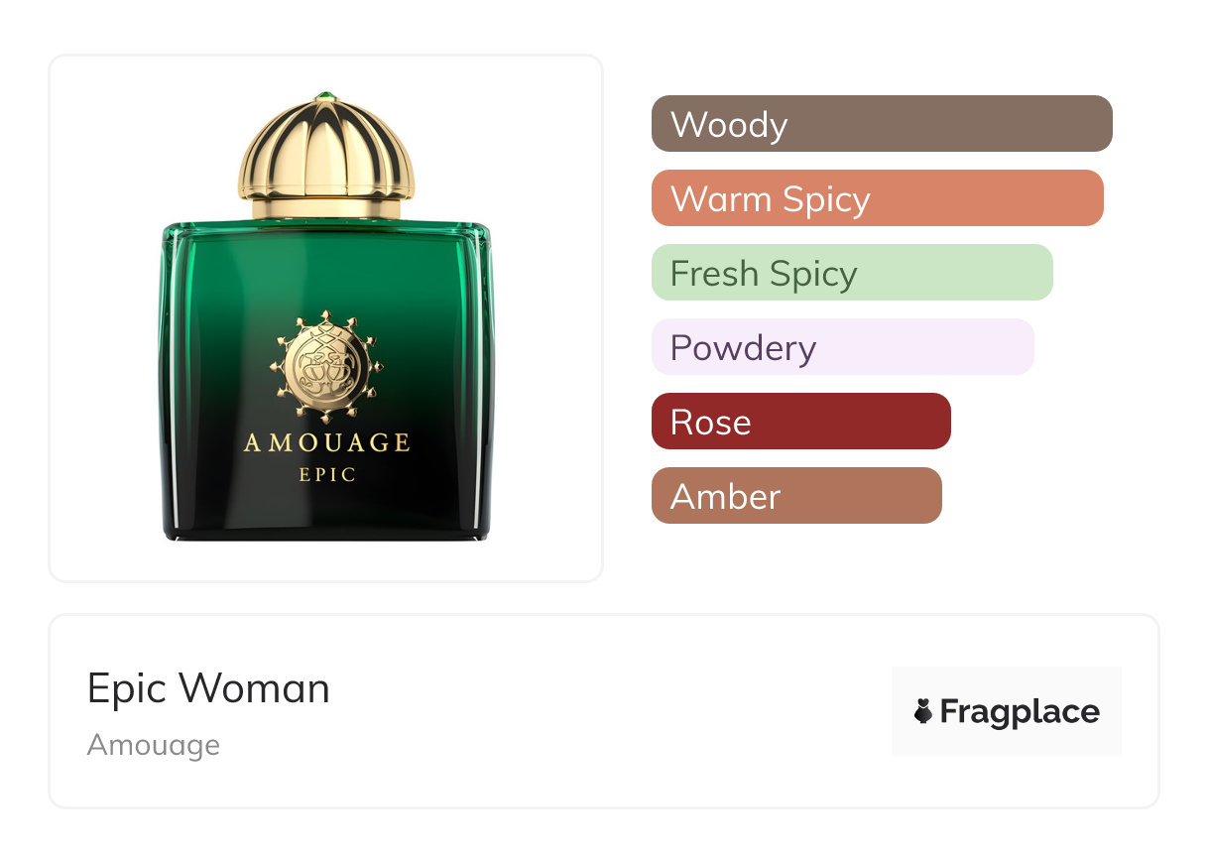Click the gold bottle neck collar
Image resolution: width=1208 pixels, height=857 pixels.
tap(325, 207)
